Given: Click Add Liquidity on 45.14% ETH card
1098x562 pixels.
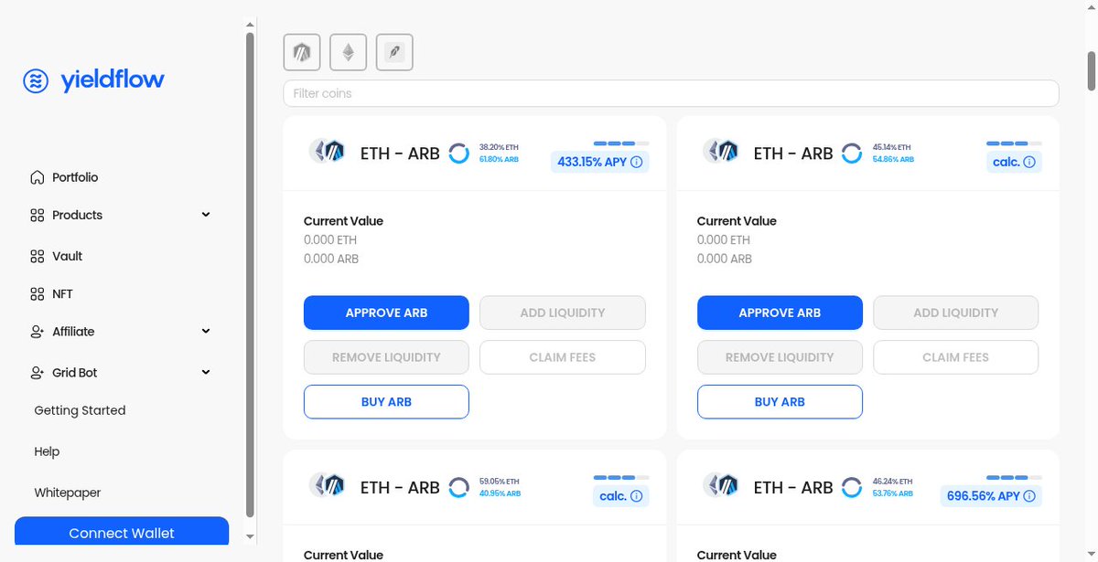Looking at the screenshot, I should pyautogui.click(x=956, y=313).
